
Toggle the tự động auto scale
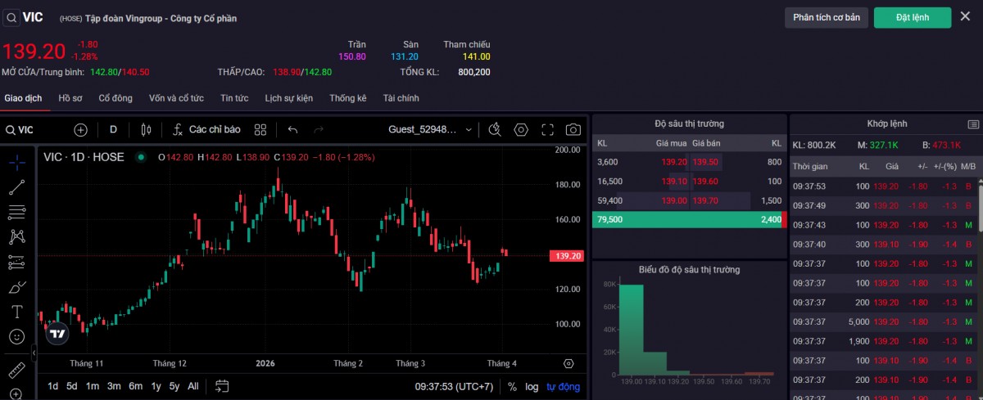563,386
